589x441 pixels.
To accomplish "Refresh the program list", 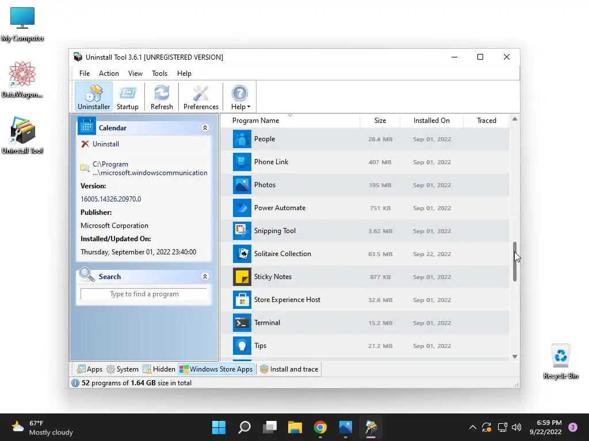I will pos(162,97).
